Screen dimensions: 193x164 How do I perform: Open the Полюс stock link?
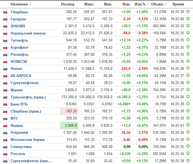point(17,69)
